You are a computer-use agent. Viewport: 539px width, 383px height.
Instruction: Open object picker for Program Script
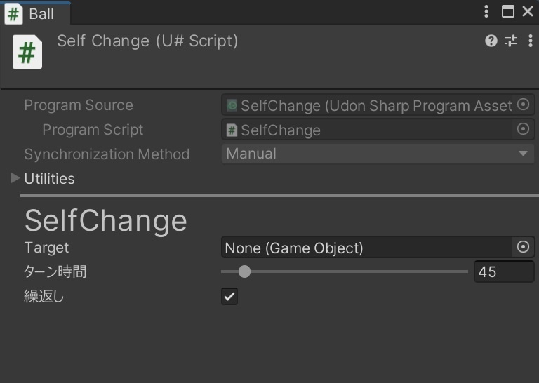[x=523, y=129]
